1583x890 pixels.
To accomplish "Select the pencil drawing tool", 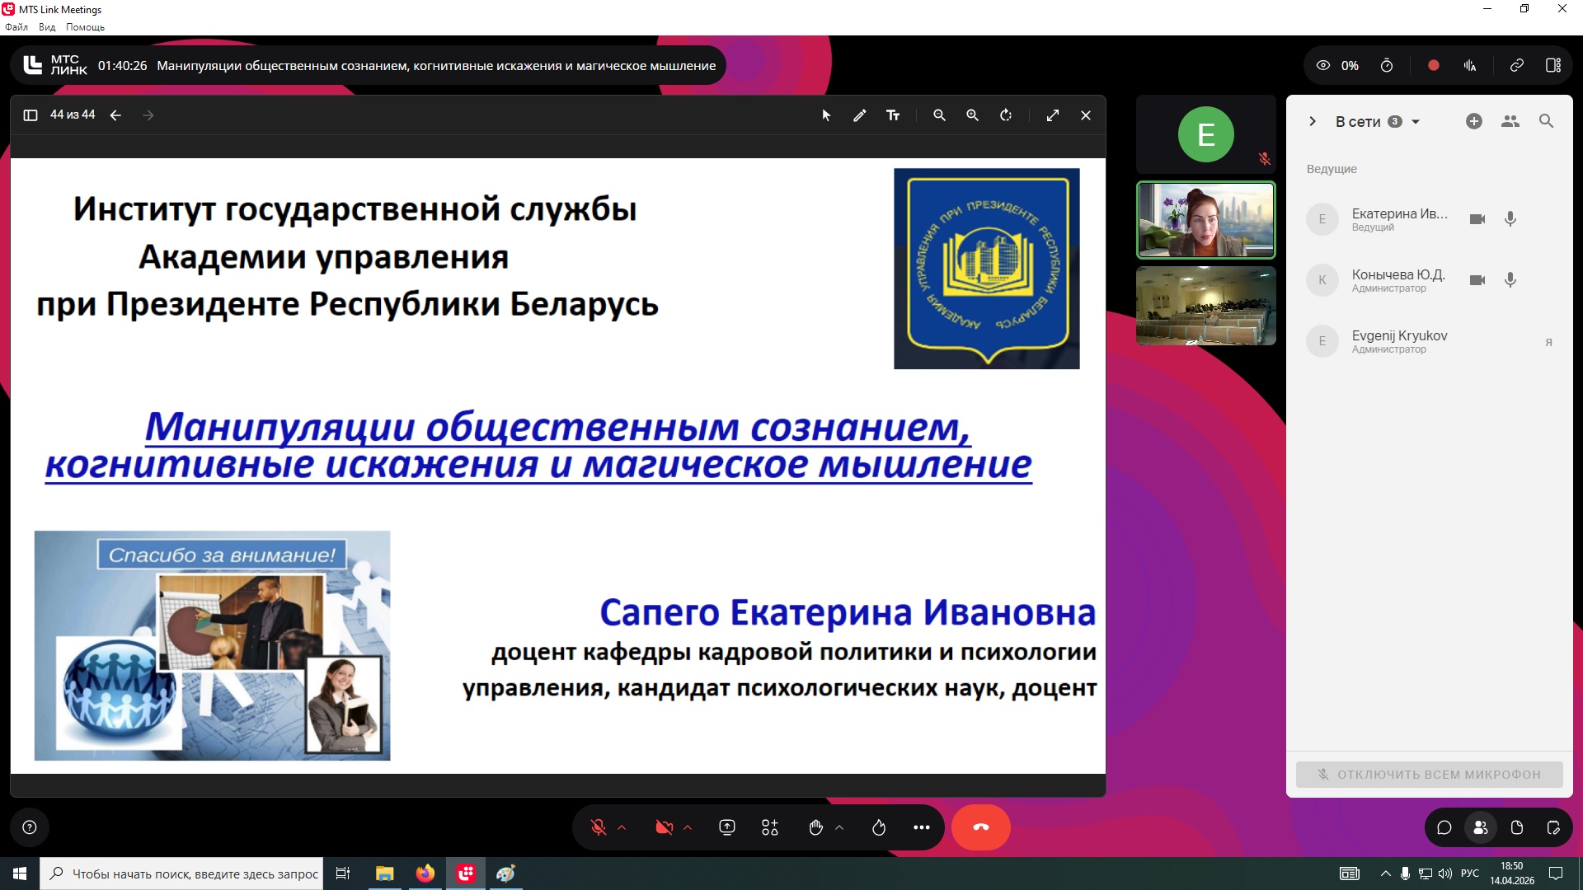I will (859, 115).
